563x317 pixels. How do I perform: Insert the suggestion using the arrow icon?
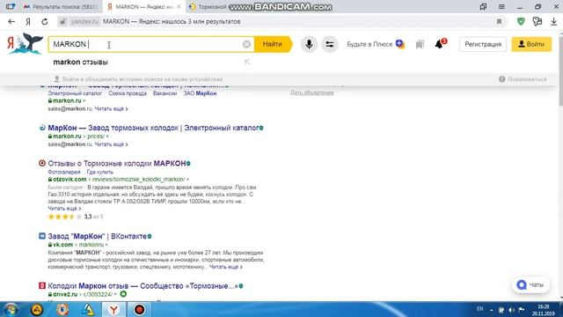247,63
